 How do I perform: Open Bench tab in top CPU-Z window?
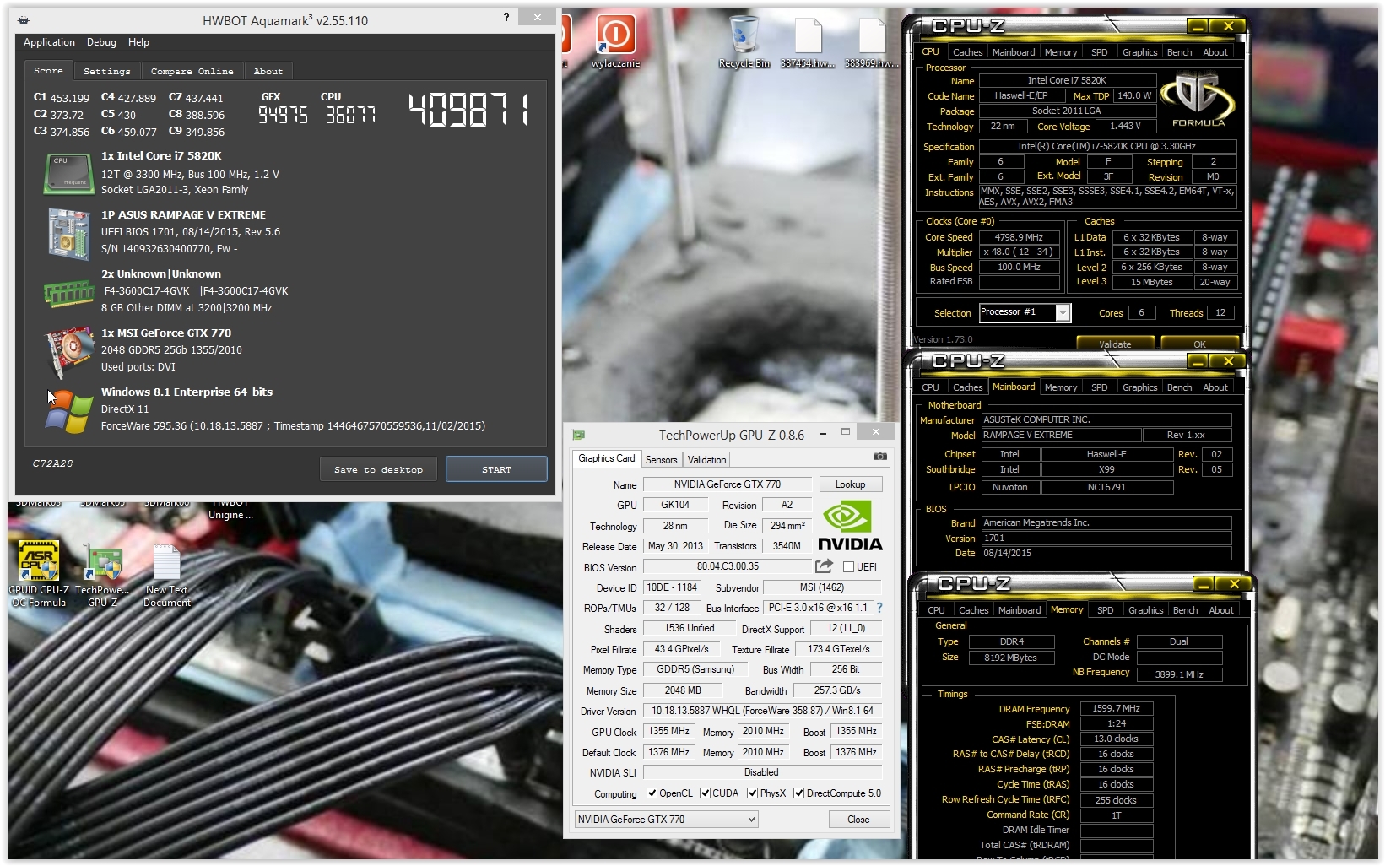[x=1179, y=52]
